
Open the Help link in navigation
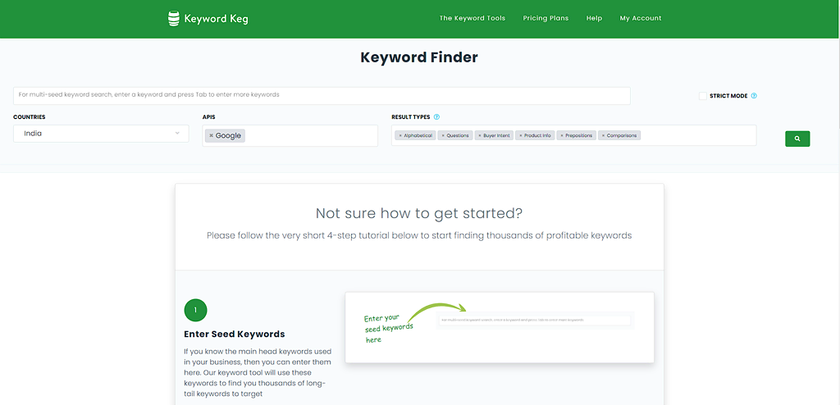pyautogui.click(x=594, y=18)
